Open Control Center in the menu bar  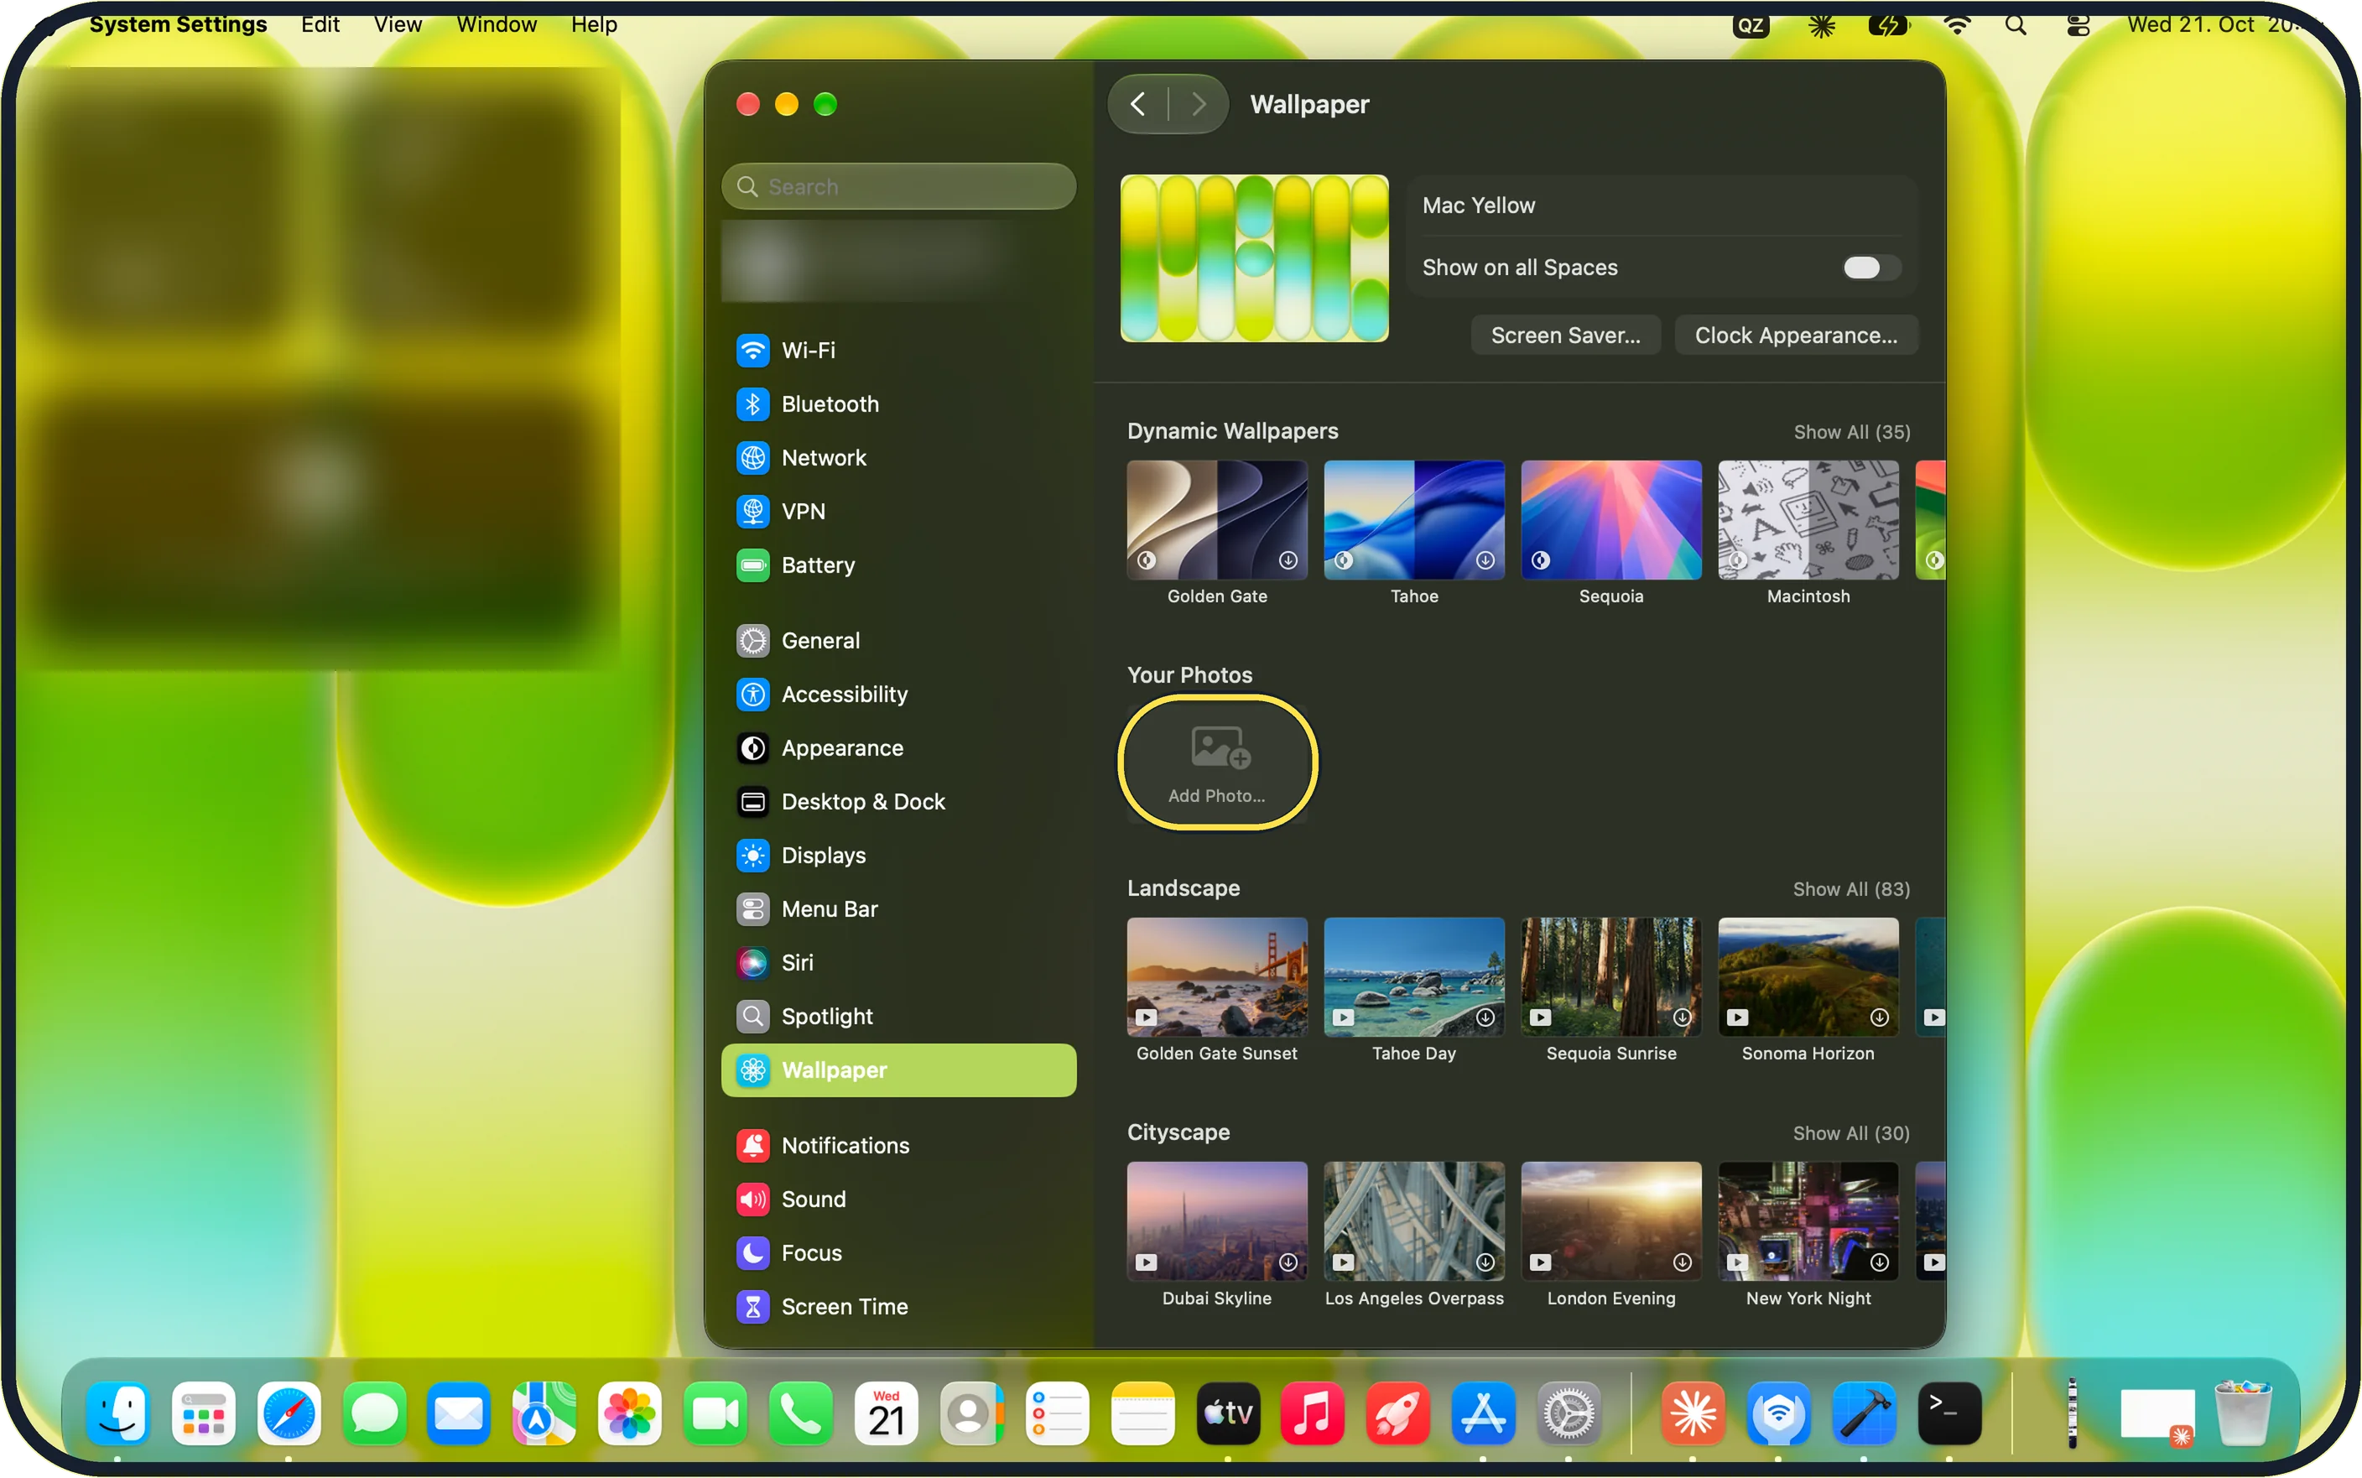click(x=2078, y=25)
